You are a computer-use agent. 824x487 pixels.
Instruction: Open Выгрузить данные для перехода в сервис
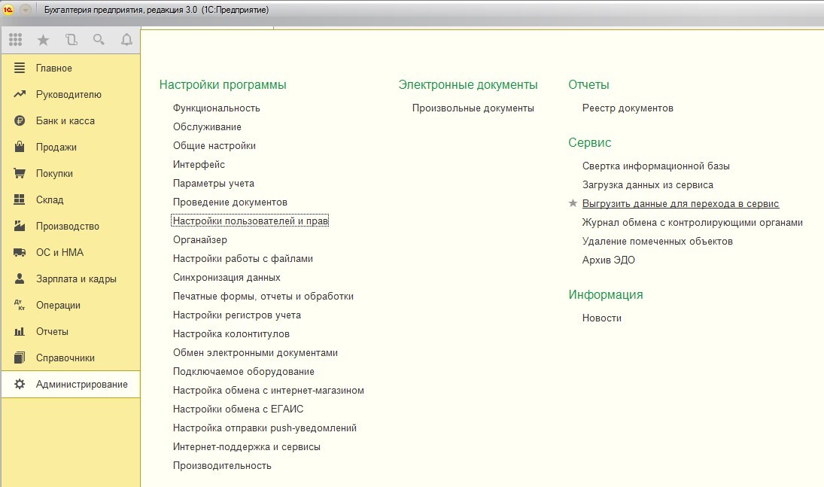point(680,203)
